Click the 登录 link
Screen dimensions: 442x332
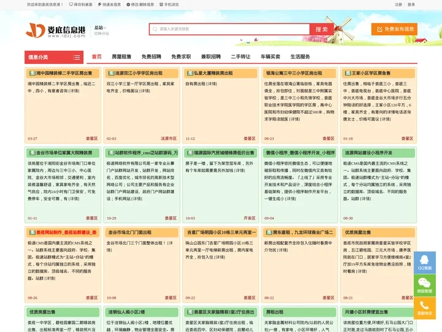pos(411,4)
